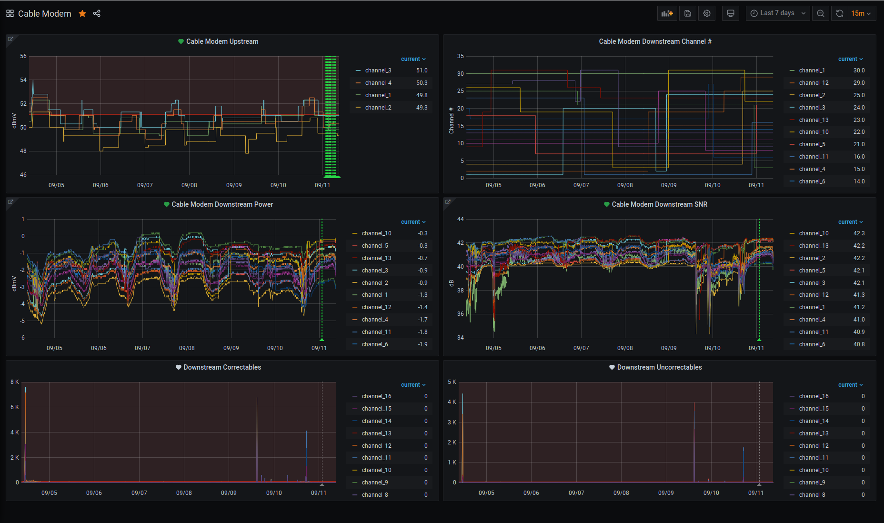Toggle channel_12 in Downstream Channel # legend
The image size is (884, 523).
point(814,83)
